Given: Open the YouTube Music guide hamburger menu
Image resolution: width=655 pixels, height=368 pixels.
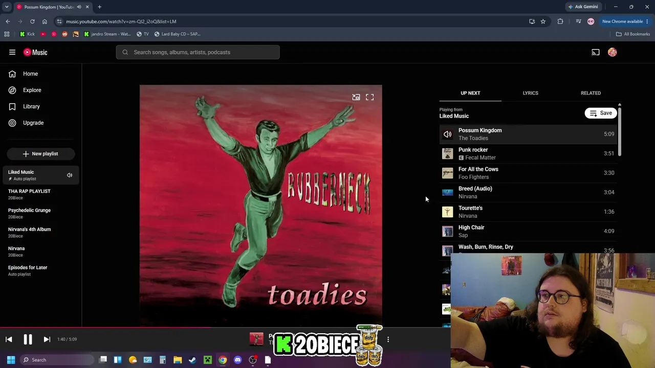Looking at the screenshot, I should coord(12,52).
